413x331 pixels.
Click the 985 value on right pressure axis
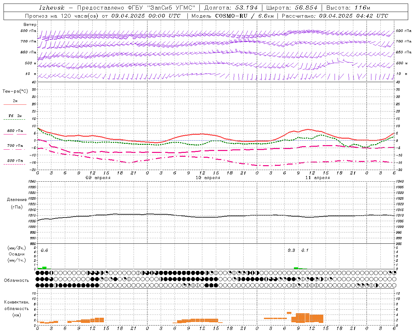coord(399,244)
